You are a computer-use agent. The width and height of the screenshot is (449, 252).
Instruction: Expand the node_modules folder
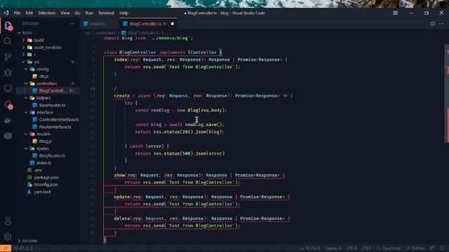(x=48, y=48)
